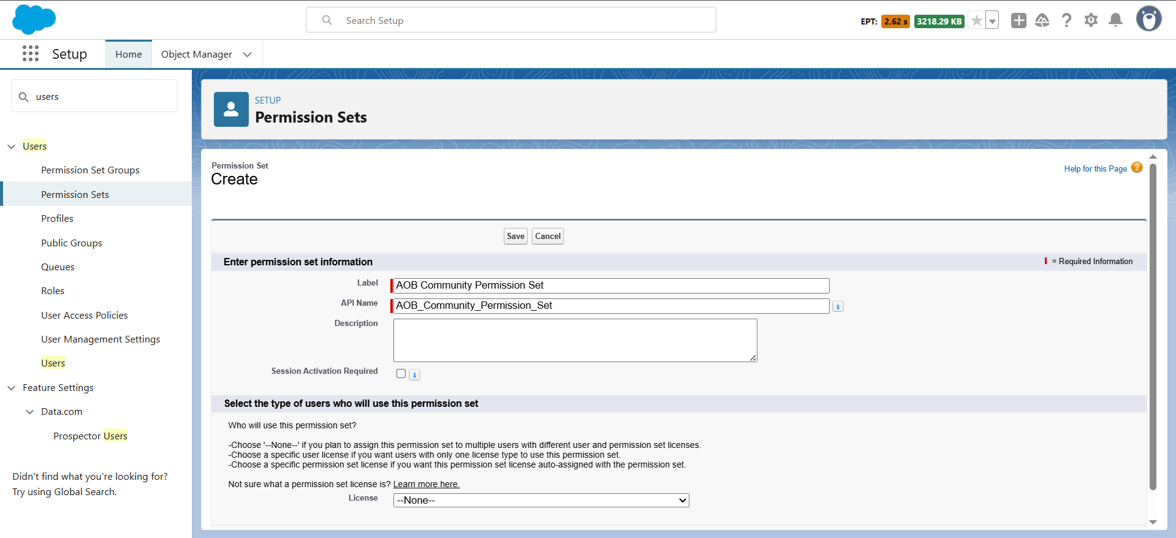Image resolution: width=1176 pixels, height=538 pixels.
Task: Cancel permission set creation
Action: (548, 237)
